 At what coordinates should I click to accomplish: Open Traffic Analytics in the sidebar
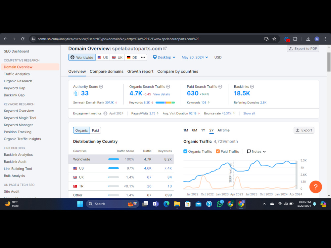17,74
